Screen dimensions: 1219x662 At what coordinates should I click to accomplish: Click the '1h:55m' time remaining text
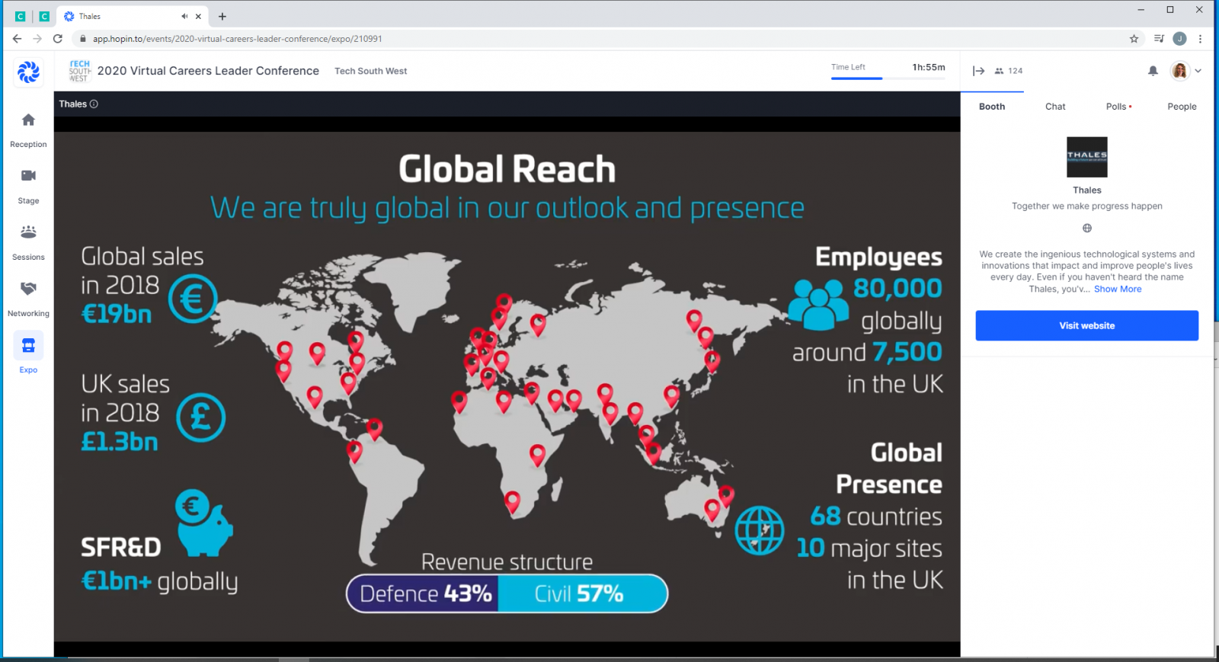point(929,67)
